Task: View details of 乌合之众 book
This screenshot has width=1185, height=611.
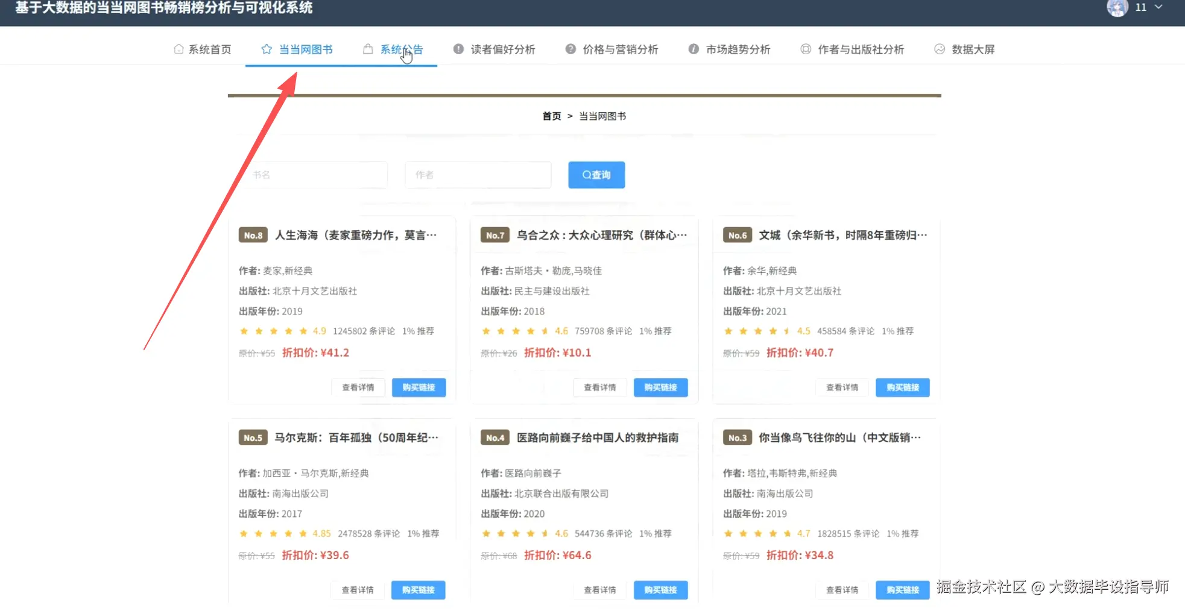Action: point(600,387)
